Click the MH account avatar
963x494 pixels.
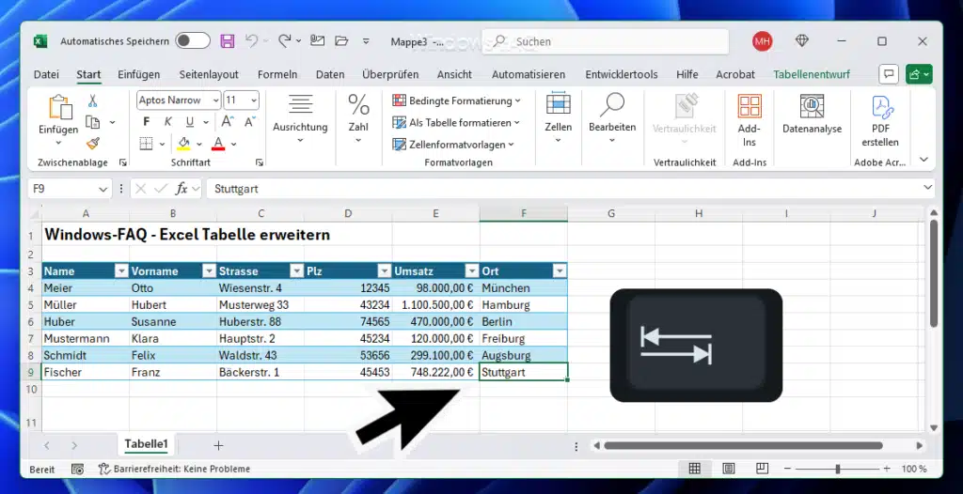point(762,41)
